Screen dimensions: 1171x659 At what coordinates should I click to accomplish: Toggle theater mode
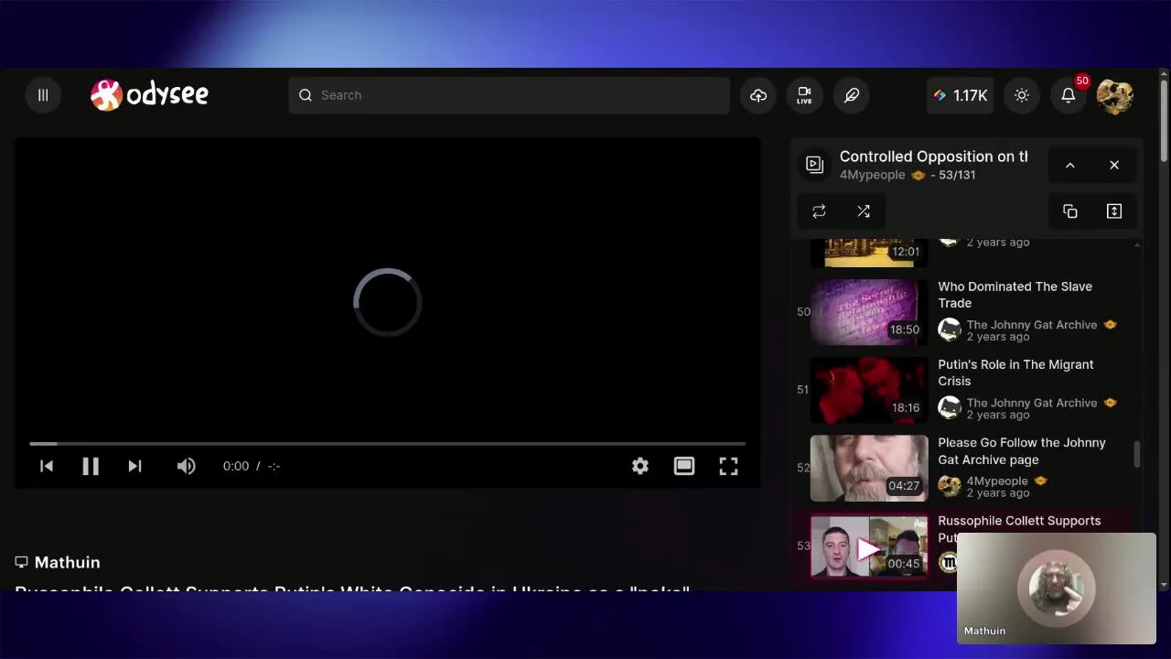click(x=684, y=466)
